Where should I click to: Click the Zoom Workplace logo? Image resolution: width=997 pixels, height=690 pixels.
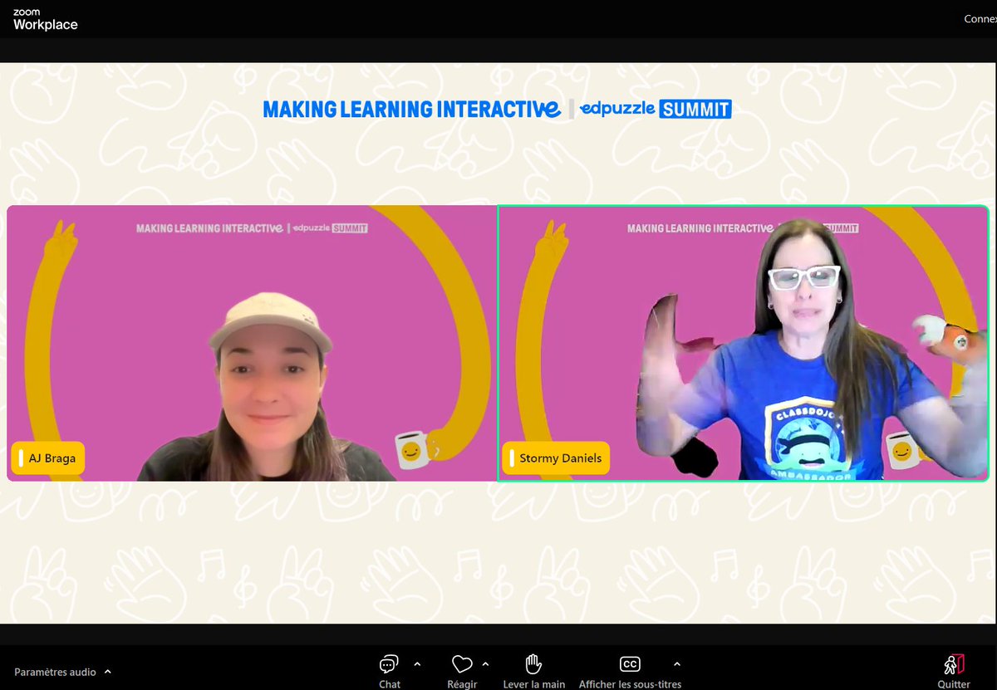(45, 20)
